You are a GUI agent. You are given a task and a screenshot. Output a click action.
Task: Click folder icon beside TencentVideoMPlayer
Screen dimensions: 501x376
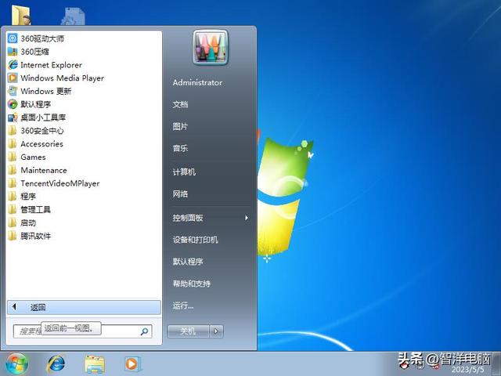13,183
